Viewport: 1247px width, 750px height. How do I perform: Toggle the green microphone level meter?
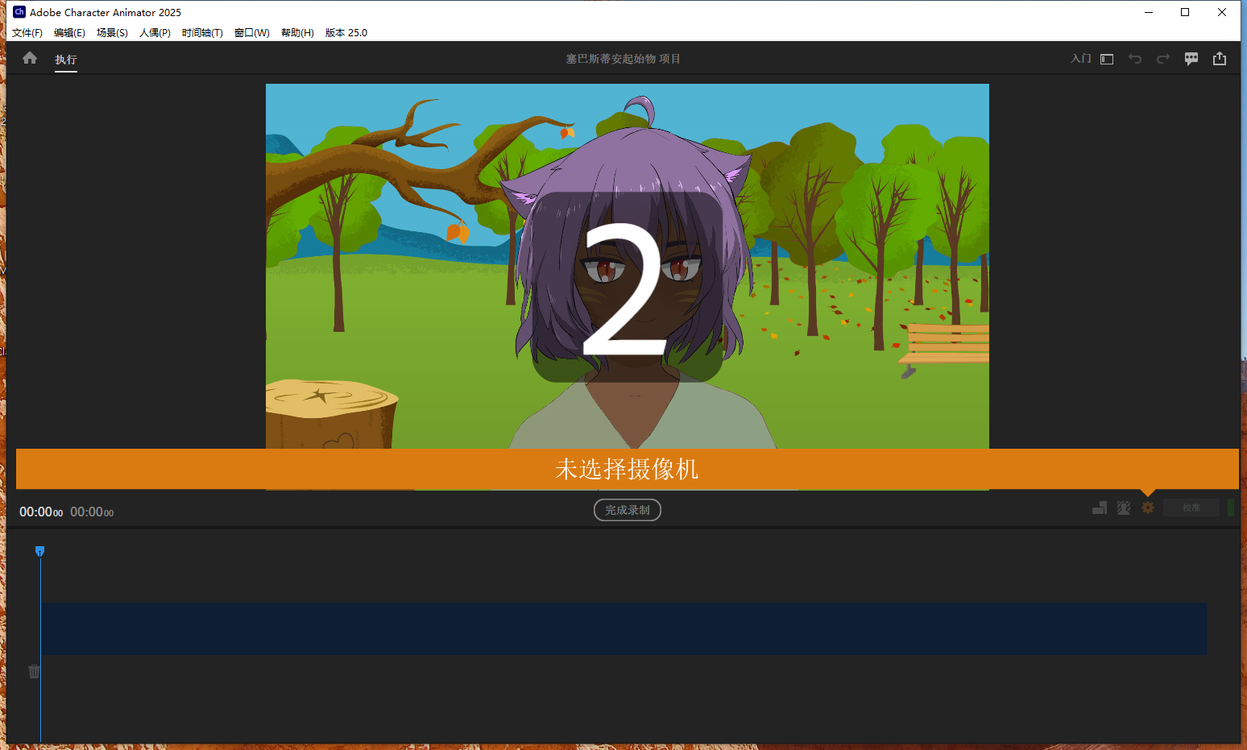coord(1231,508)
